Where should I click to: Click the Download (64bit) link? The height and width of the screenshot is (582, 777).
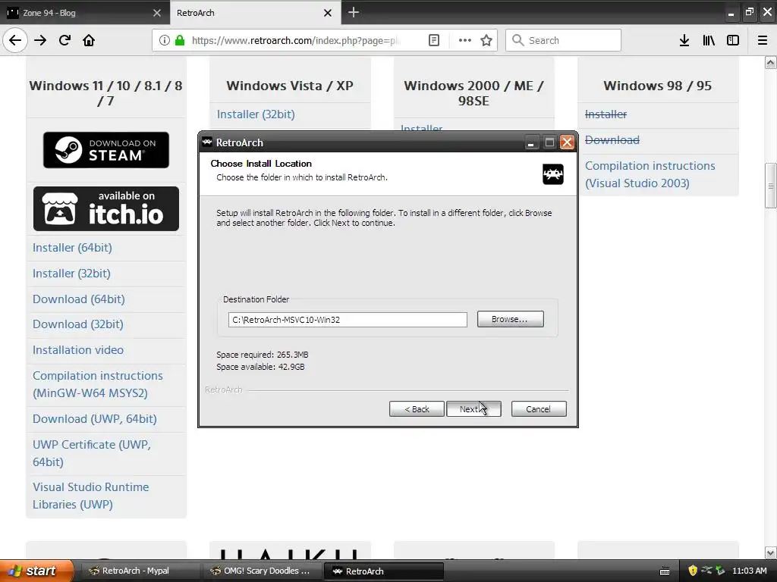[79, 299]
